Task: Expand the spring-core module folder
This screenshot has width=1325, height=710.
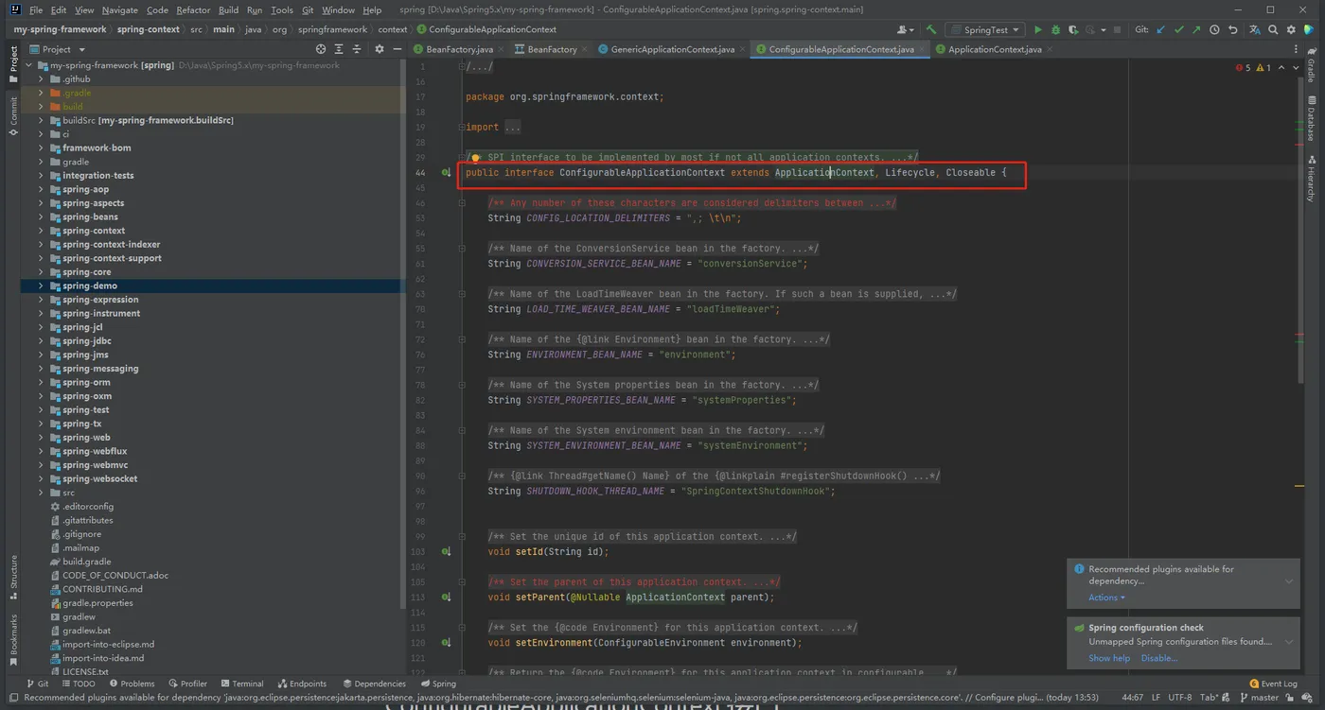Action: pyautogui.click(x=42, y=272)
